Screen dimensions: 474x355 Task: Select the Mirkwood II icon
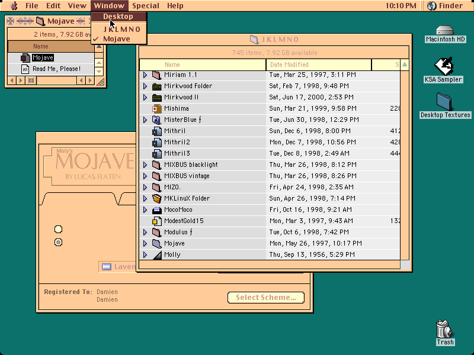tap(156, 97)
